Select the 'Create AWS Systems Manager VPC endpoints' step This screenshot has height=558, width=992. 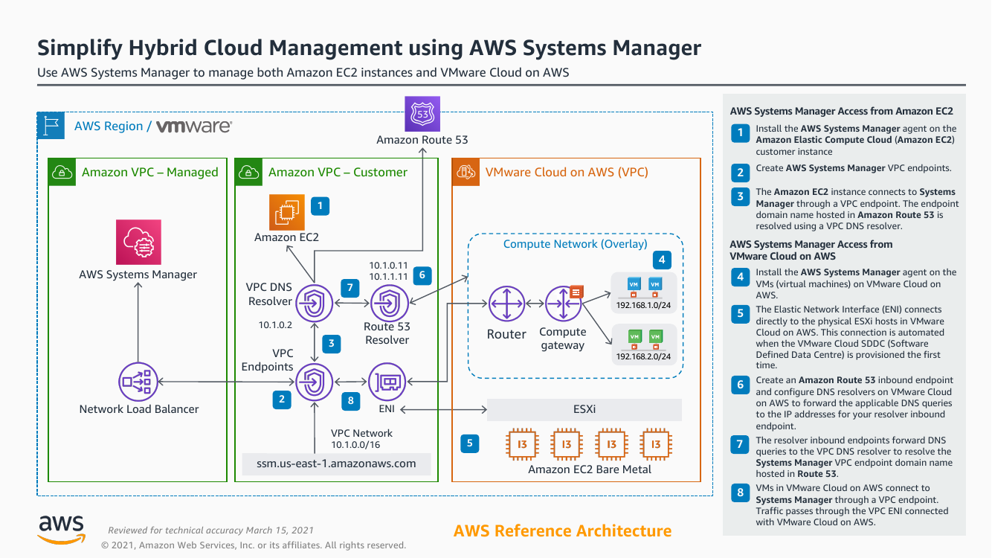pyautogui.click(x=853, y=168)
